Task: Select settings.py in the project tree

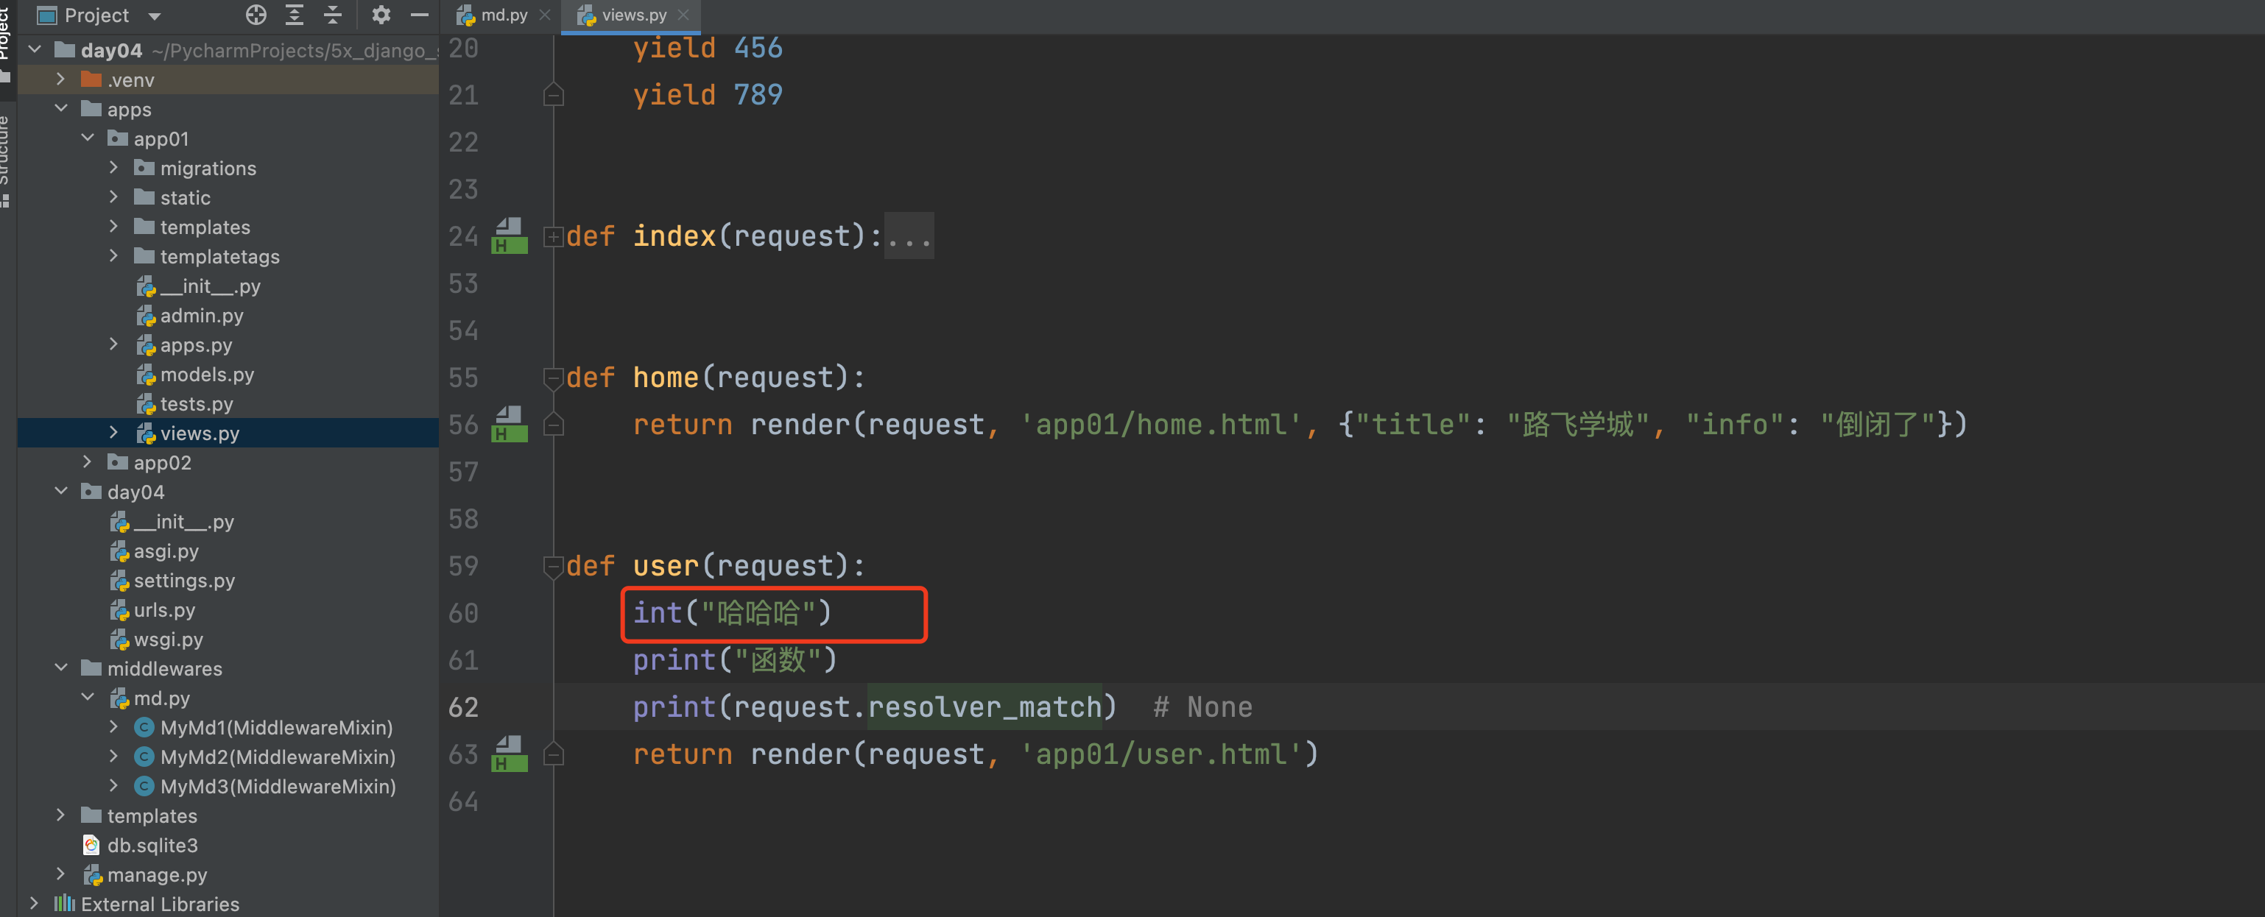Action: tap(184, 580)
